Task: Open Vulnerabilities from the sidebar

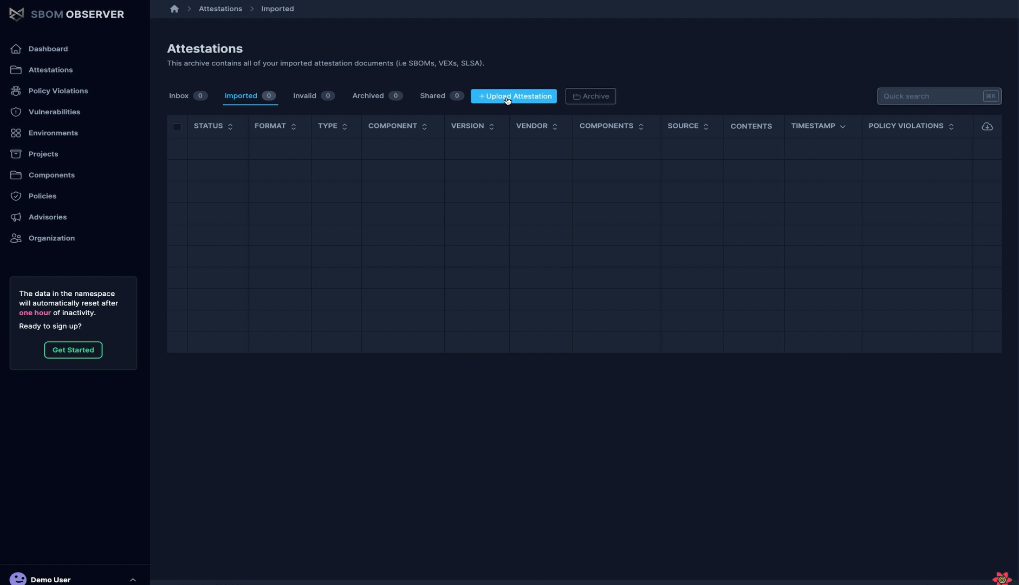Action: coord(54,112)
